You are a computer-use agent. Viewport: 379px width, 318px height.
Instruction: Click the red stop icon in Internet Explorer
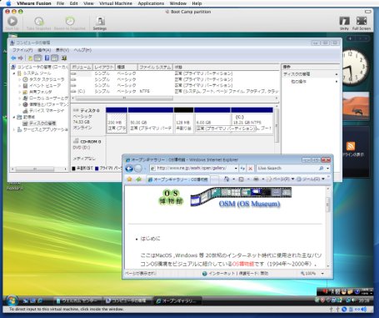click(x=251, y=169)
